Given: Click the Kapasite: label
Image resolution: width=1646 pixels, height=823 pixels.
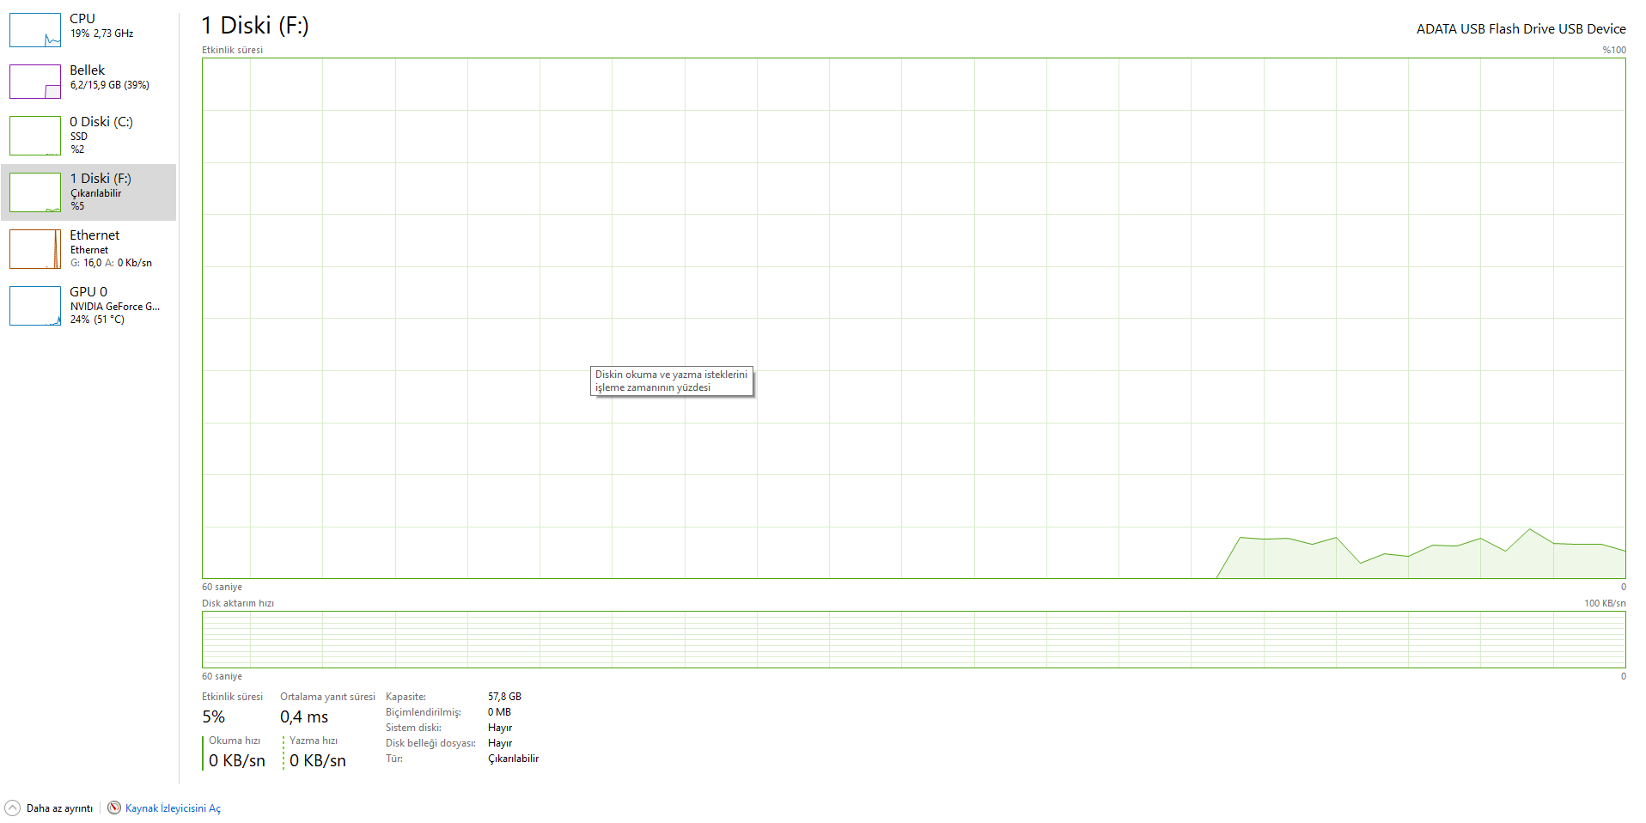Looking at the screenshot, I should click(405, 697).
